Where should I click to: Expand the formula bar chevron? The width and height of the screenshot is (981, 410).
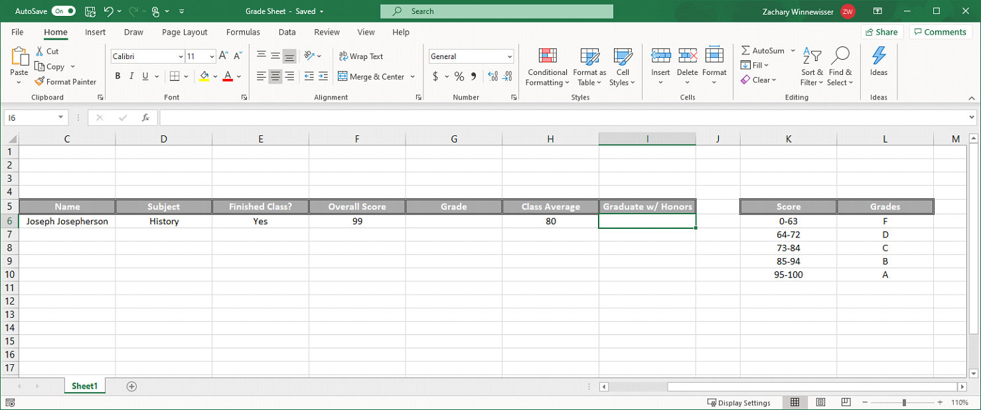972,117
